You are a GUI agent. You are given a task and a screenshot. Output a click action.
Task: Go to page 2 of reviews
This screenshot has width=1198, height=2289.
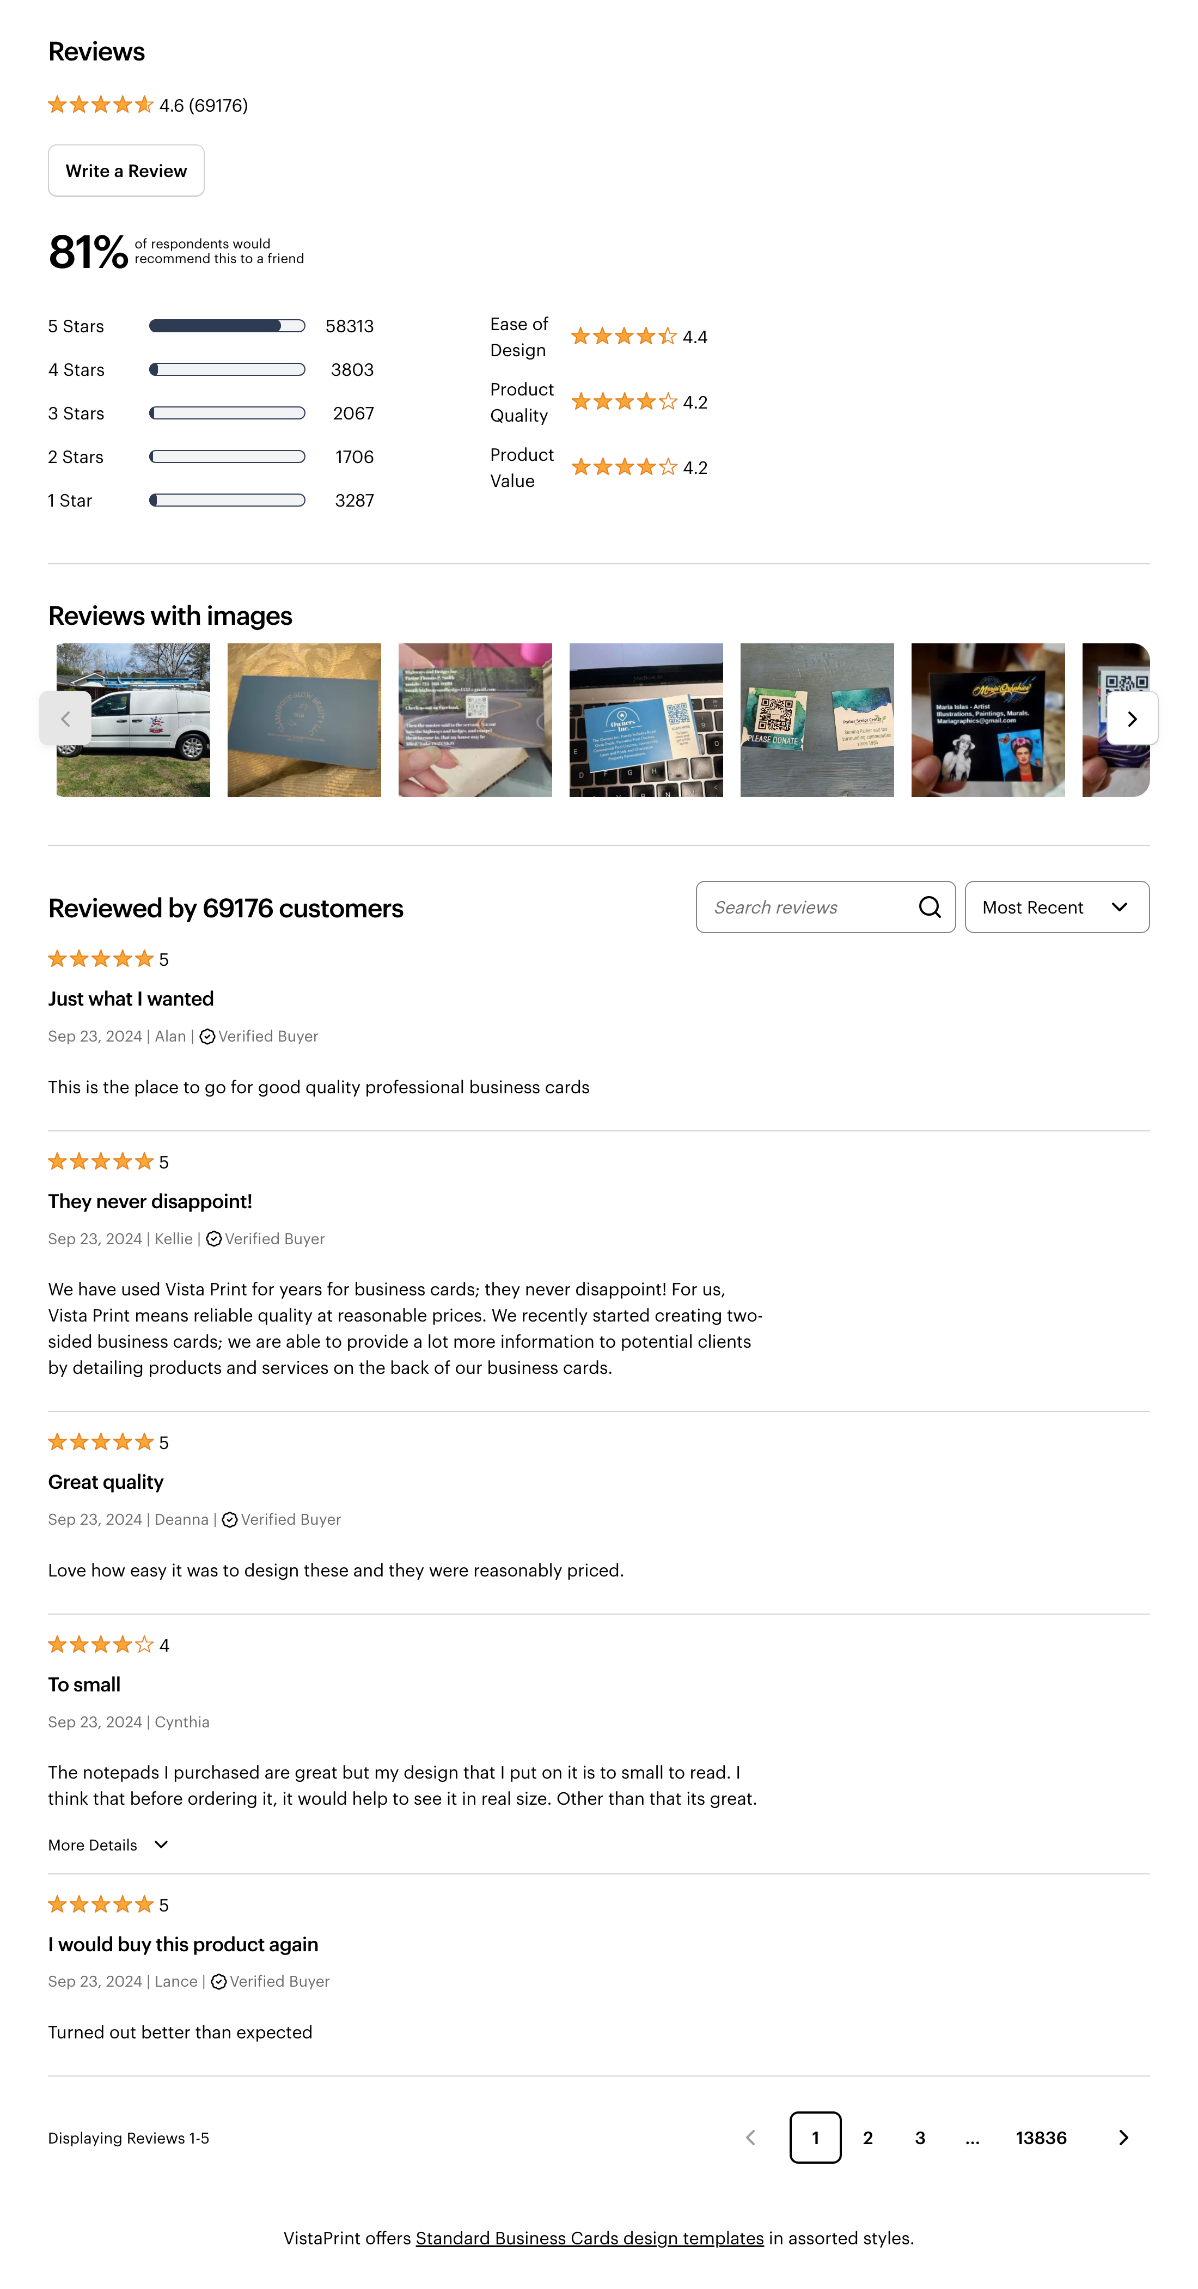coord(867,2137)
